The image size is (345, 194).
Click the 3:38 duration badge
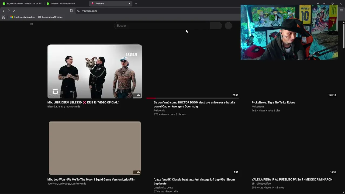[x=236, y=172]
